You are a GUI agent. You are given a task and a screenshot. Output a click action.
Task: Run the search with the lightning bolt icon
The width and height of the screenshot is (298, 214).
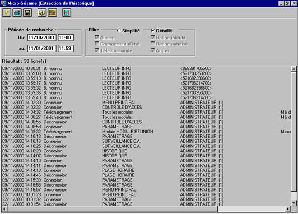click(x=7, y=13)
